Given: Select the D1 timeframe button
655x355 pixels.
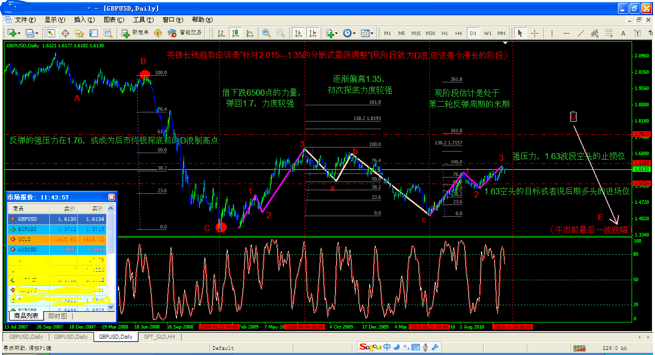Looking at the screenshot, I should pyautogui.click(x=473, y=33).
